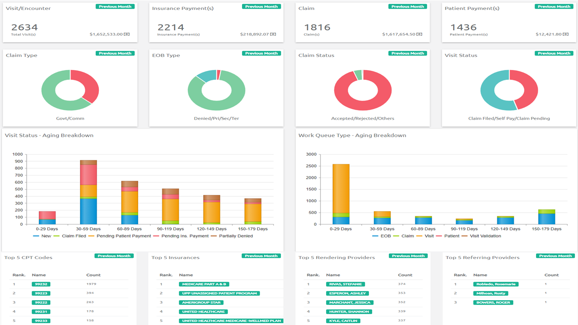578x325 pixels.
Task: Click rendering provider RIVAS, STEFANIE
Action: [345, 284]
